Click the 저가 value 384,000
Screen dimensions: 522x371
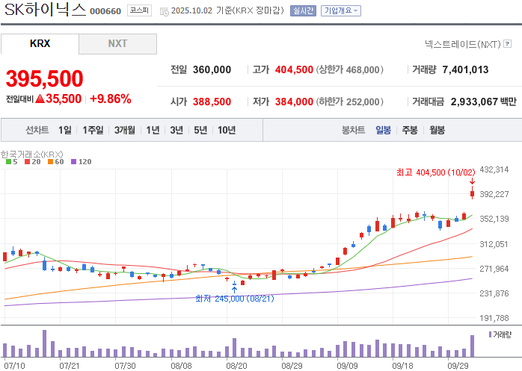tap(294, 102)
